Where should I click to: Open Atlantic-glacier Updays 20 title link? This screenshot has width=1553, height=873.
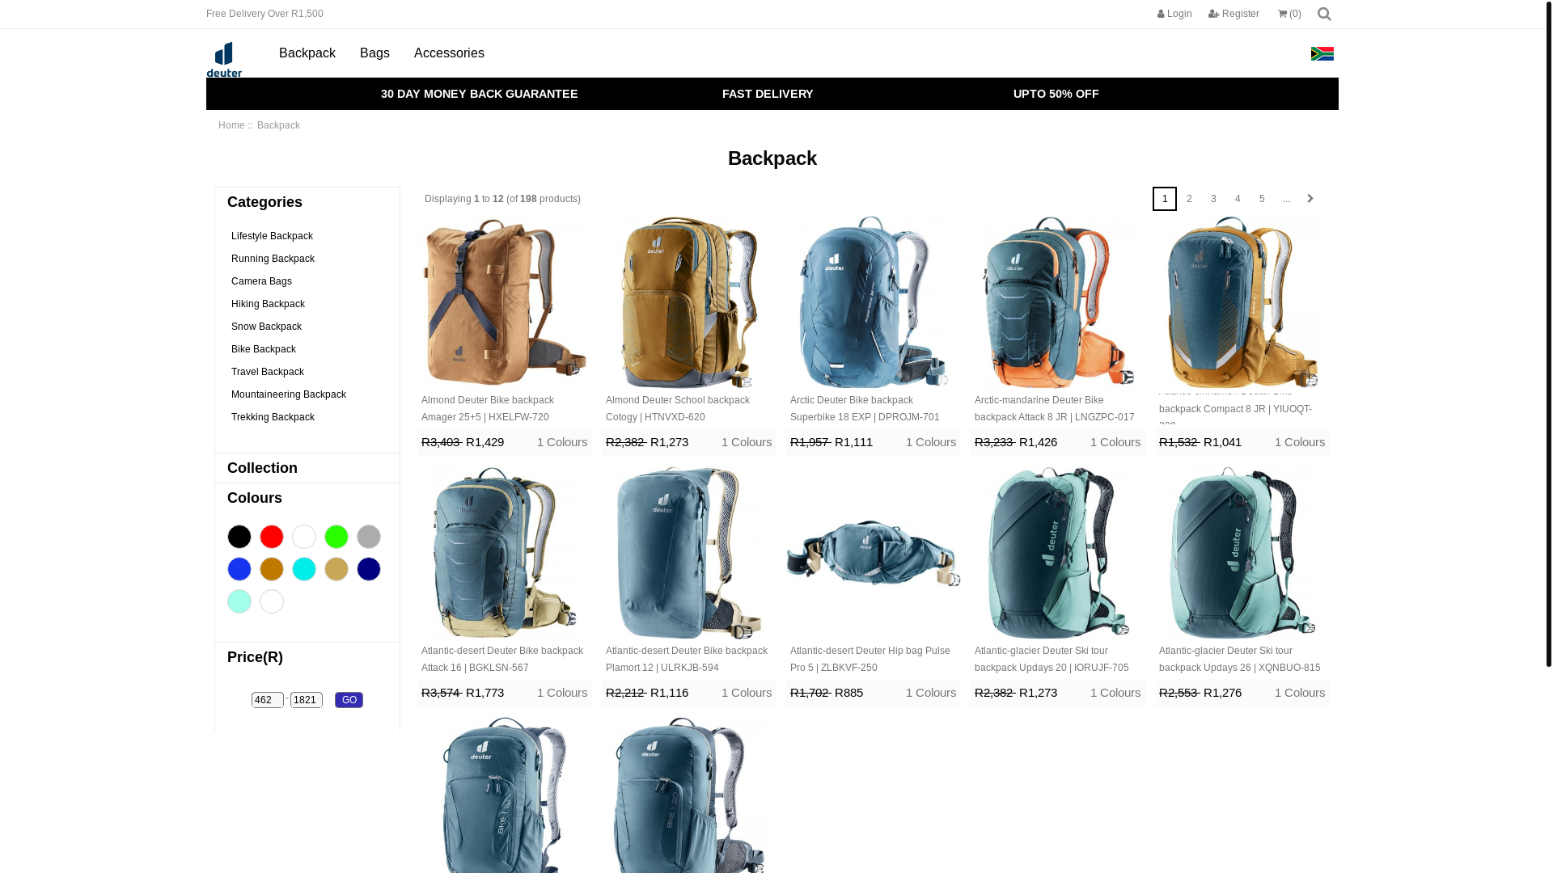[x=1052, y=659]
